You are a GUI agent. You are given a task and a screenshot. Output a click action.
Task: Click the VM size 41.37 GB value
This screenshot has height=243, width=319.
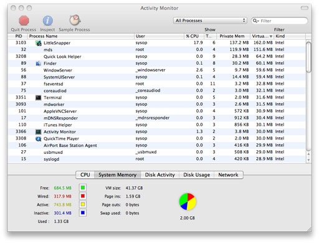(x=134, y=188)
